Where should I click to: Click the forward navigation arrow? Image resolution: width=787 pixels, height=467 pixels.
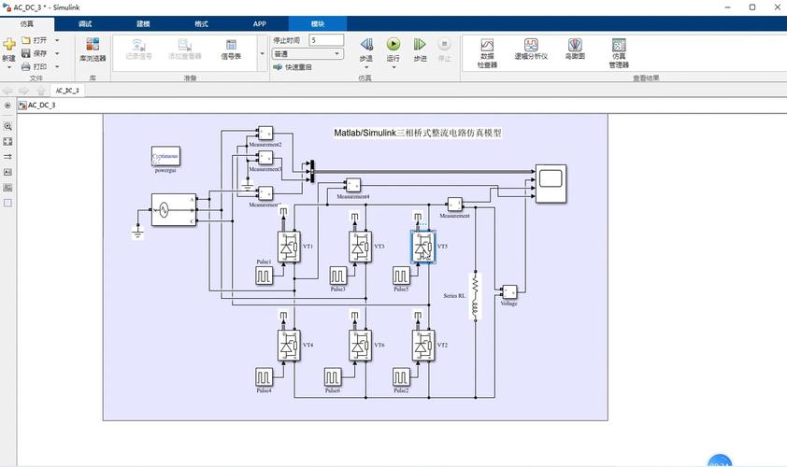coord(24,91)
